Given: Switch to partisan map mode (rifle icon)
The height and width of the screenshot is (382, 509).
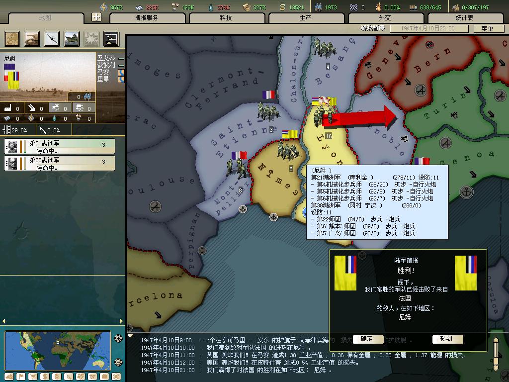Looking at the screenshot, I should click(x=69, y=377).
